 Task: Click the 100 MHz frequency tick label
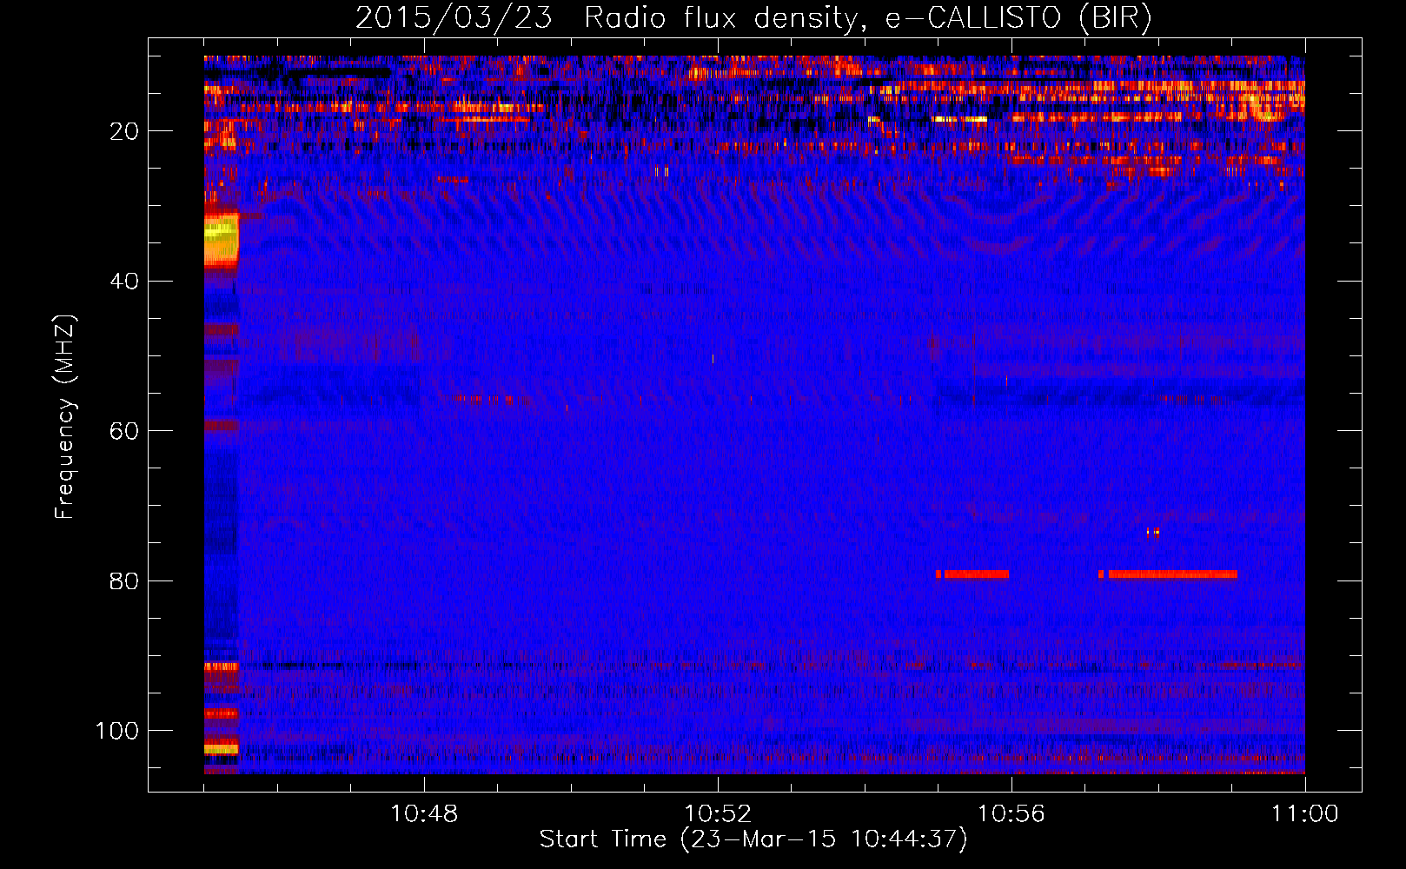click(x=117, y=731)
